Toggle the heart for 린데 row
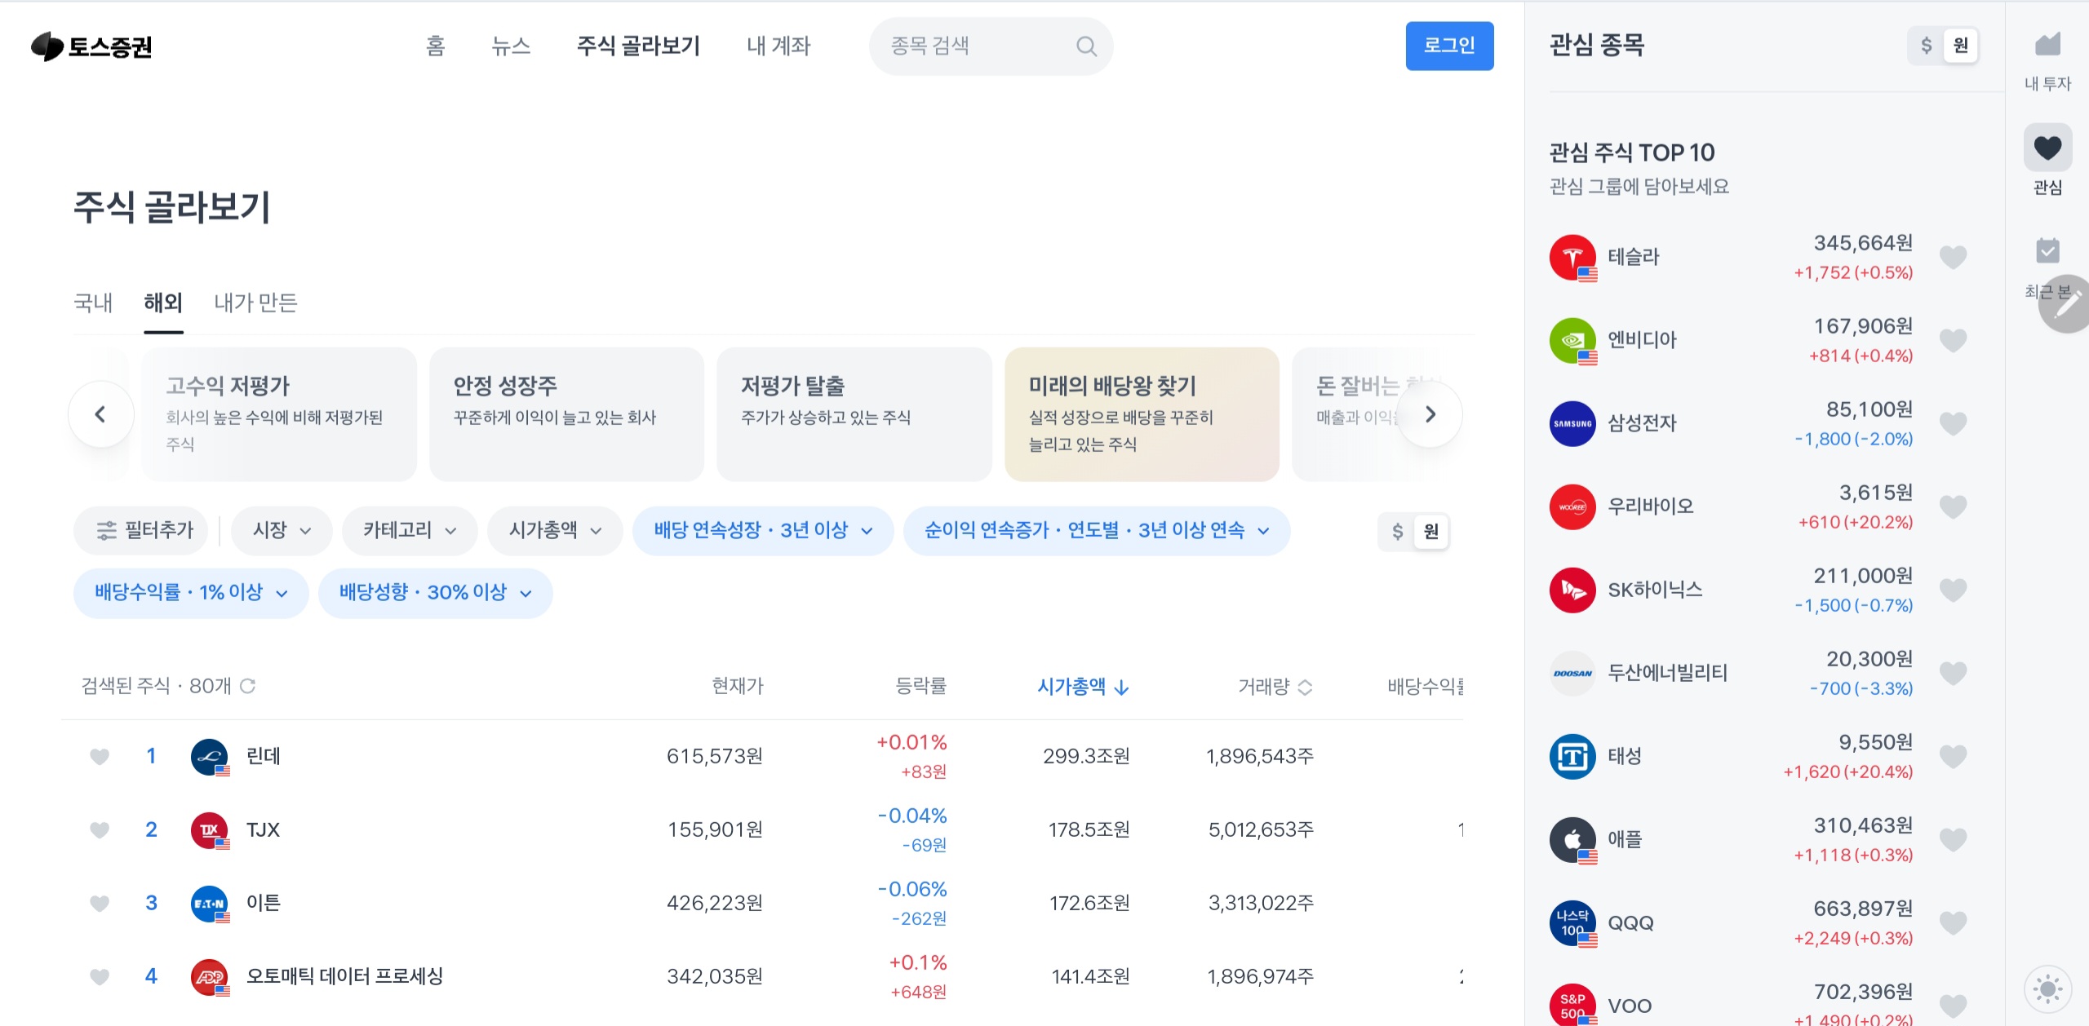Image resolution: width=2089 pixels, height=1026 pixels. pyautogui.click(x=100, y=756)
